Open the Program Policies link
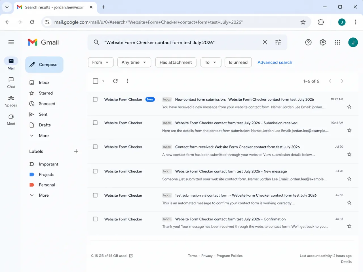 (229, 256)
